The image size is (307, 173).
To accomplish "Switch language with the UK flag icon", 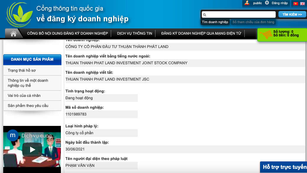I will pyautogui.click(x=303, y=4).
